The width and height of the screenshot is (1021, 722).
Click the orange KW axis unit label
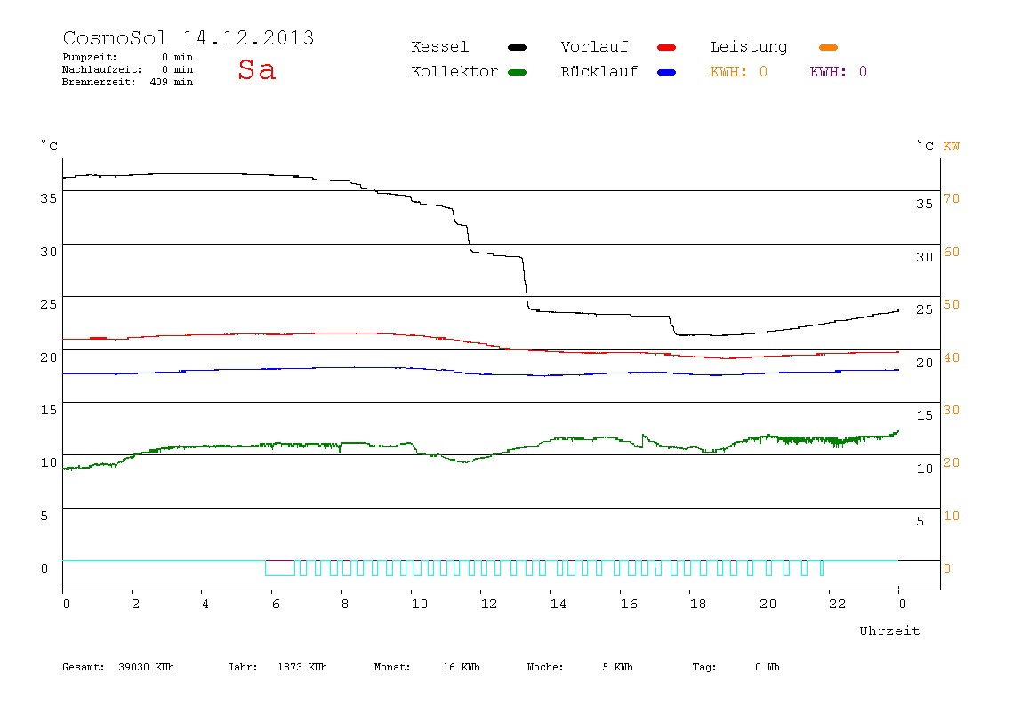pos(952,147)
